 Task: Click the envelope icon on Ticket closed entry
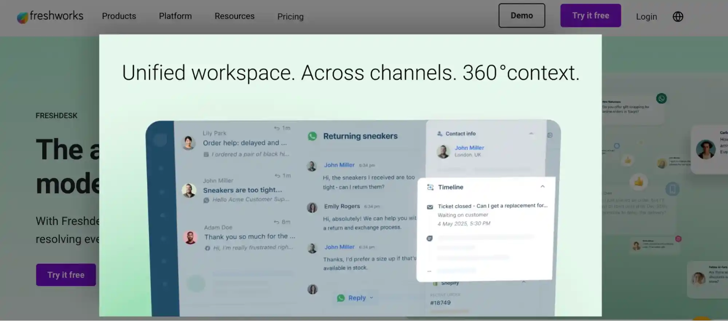click(x=430, y=207)
